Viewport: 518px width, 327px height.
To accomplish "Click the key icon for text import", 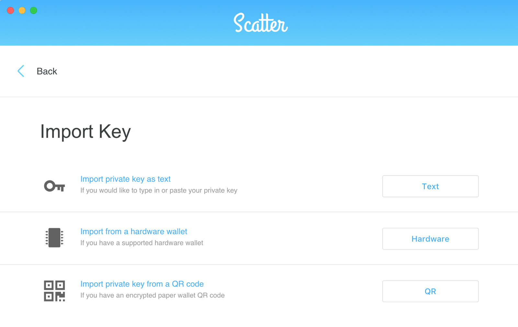I will click(54, 186).
